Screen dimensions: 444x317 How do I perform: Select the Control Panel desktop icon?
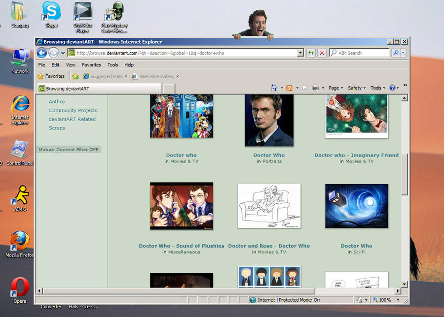click(20, 153)
